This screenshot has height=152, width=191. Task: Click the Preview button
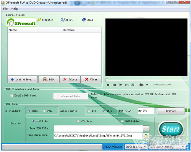[171, 111]
